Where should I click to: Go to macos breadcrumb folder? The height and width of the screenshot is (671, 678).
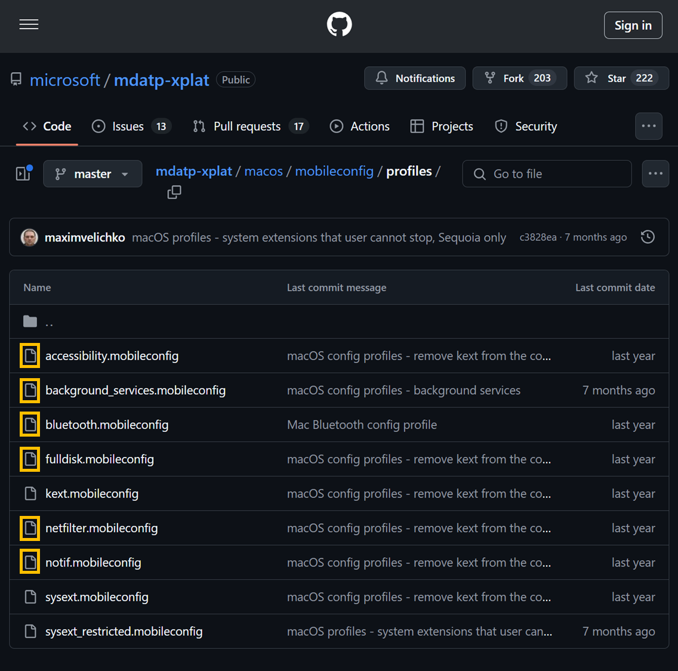263,171
